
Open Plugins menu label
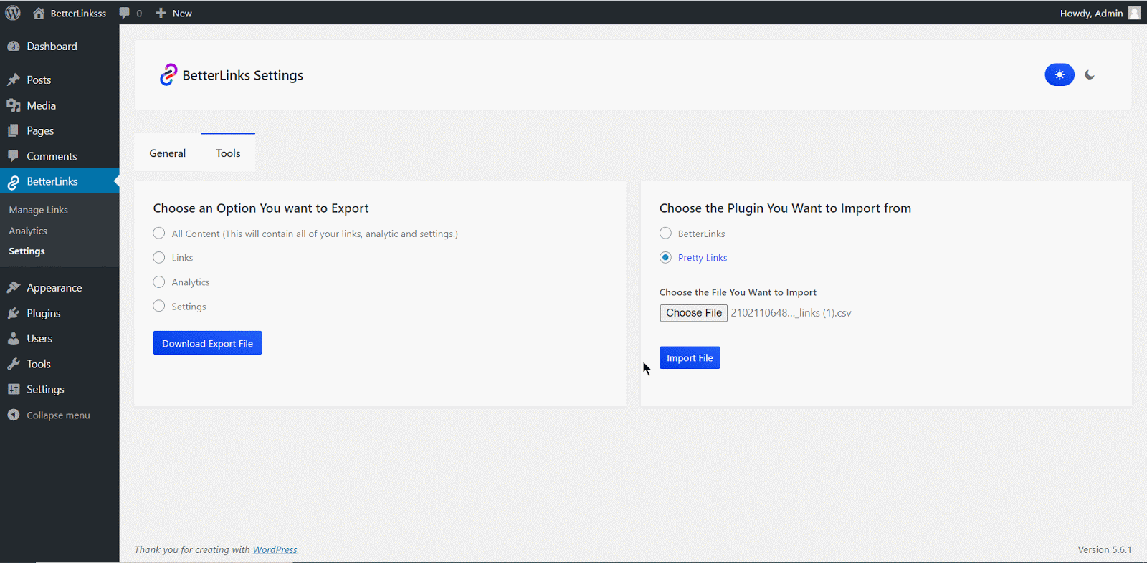click(x=44, y=313)
